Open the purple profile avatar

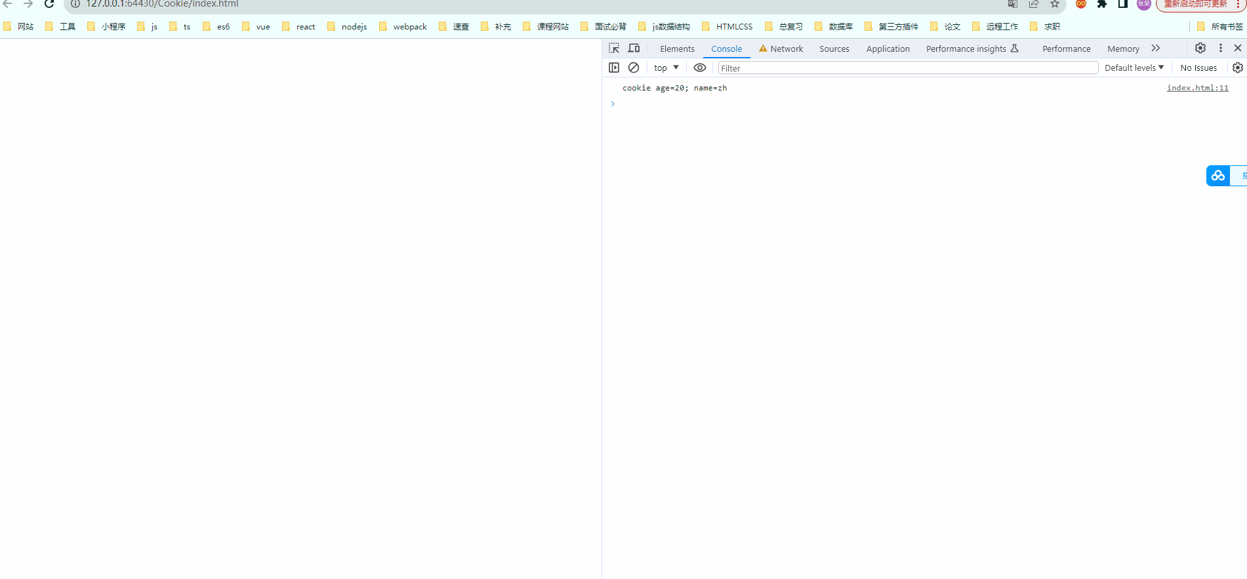(x=1144, y=4)
